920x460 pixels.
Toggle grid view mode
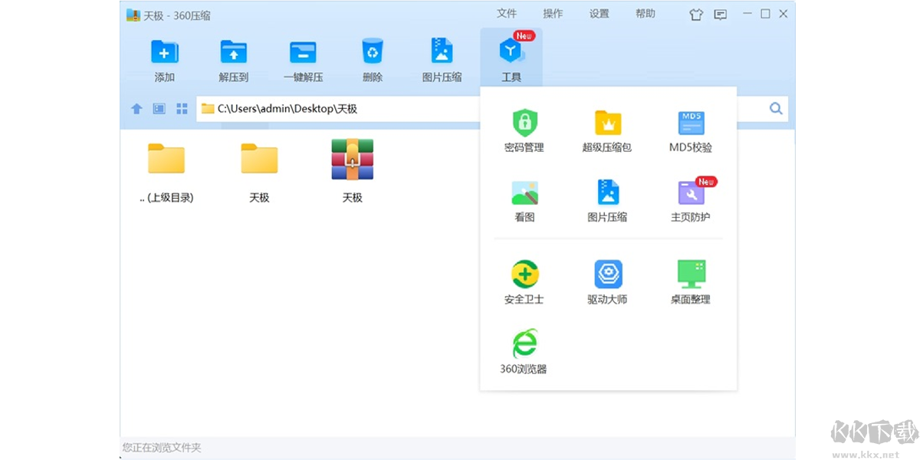(x=182, y=108)
